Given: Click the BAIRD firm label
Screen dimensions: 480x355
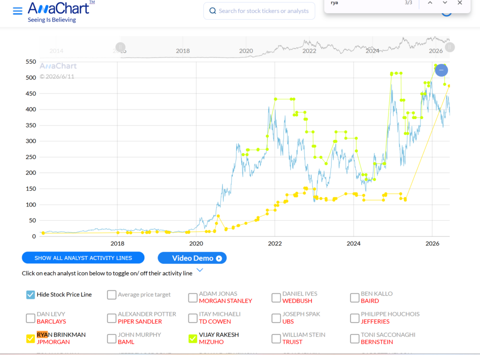Looking at the screenshot, I should click(370, 301).
